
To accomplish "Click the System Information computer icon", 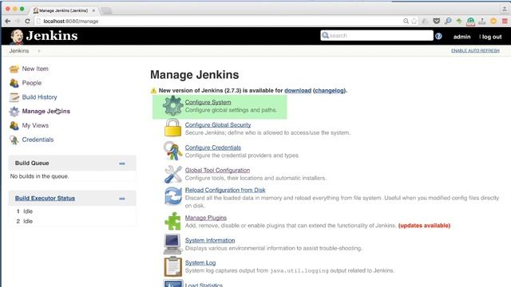I will (172, 244).
